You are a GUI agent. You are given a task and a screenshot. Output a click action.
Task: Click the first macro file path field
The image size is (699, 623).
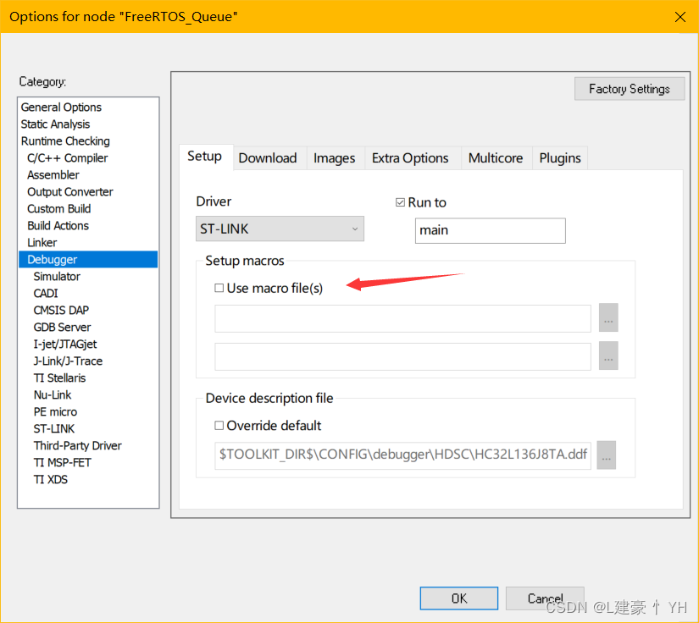[402, 318]
